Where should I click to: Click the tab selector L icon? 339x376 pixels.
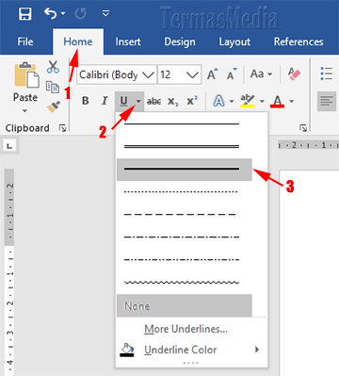pos(9,146)
